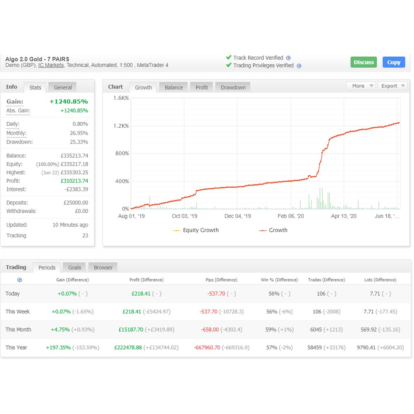Screen dimensions: 414x414
Task: Switch to the General info tab
Action: tap(63, 87)
